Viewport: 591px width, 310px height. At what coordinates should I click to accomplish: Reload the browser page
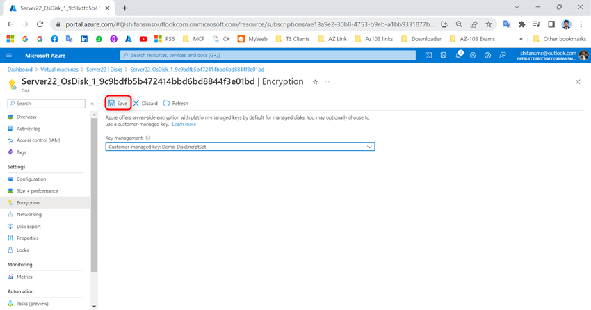coord(40,24)
